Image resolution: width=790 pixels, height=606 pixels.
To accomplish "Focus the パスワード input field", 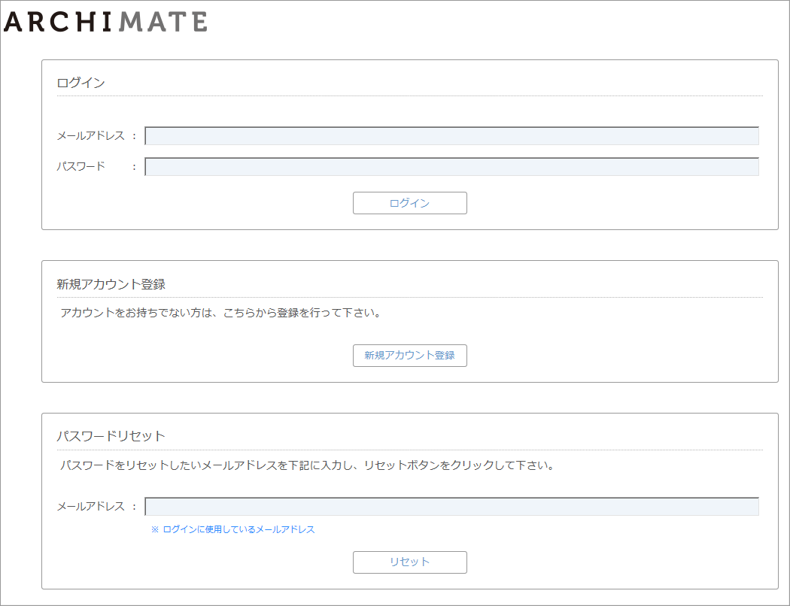I will point(451,167).
